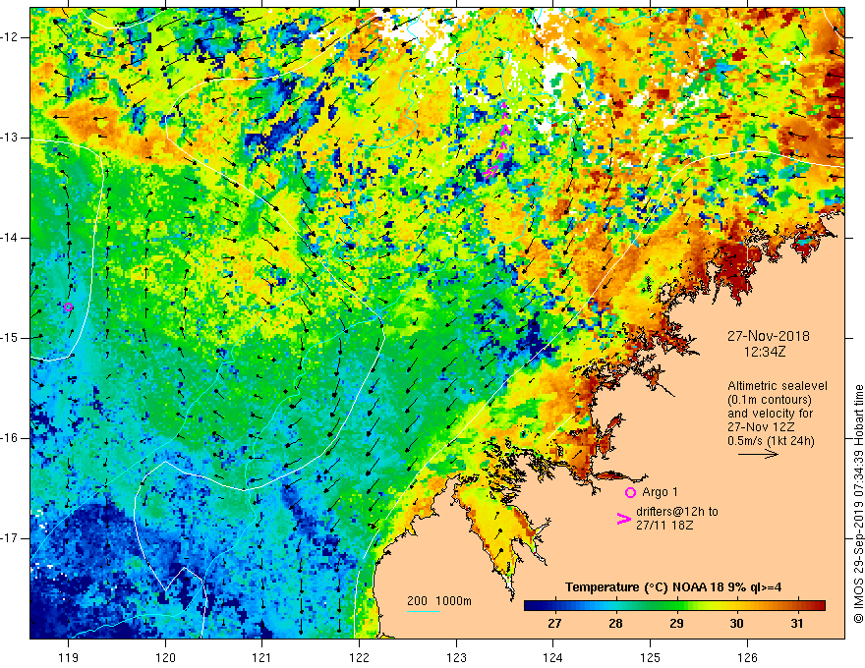Screen dimensions: 865x668
Task: Click the -15 latitude axis label
Action: click(x=10, y=338)
